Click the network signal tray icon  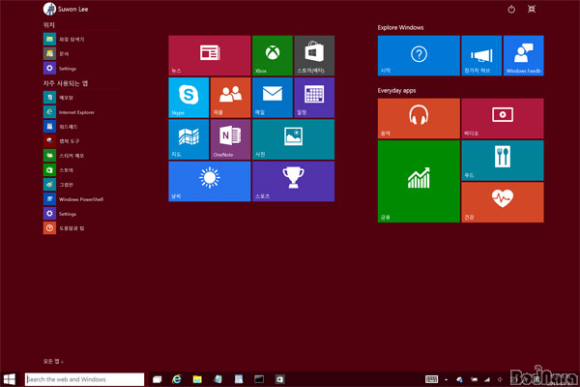point(487,379)
